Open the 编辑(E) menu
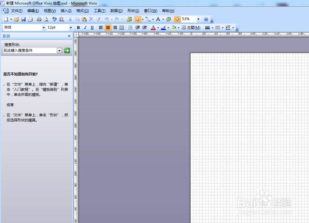 [x=33, y=11]
